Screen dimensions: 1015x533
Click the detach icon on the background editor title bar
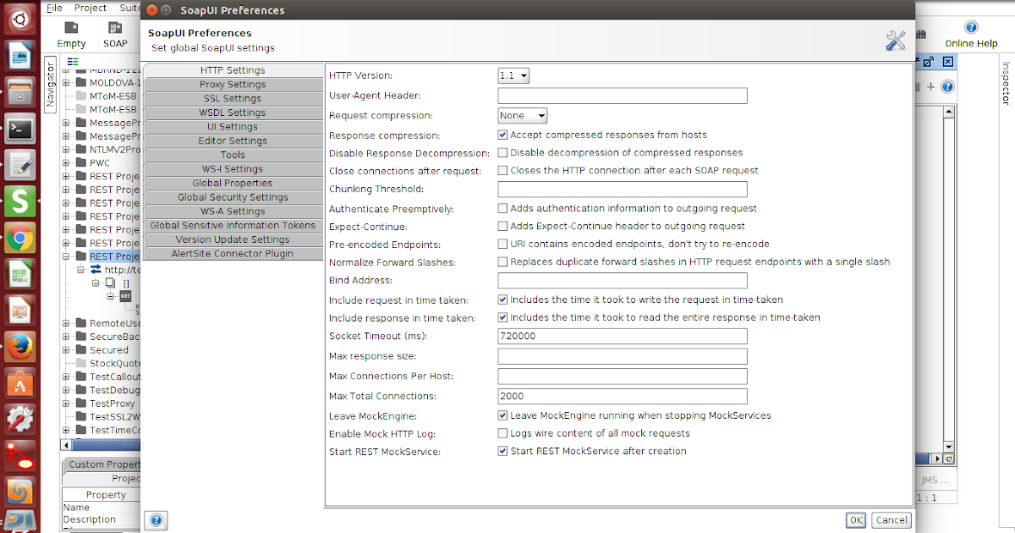(928, 62)
